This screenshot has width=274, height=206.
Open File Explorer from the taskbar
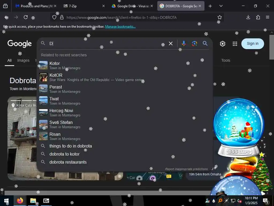(33, 201)
